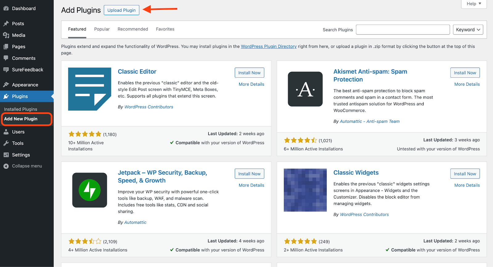
Task: Open Automattic - Anti-spam Team author link
Action: point(370,121)
